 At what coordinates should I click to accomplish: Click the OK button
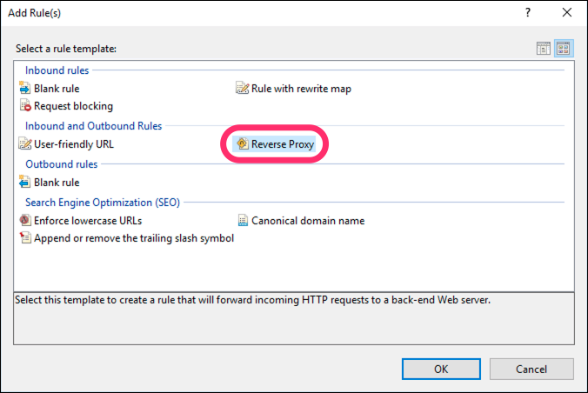(x=441, y=369)
